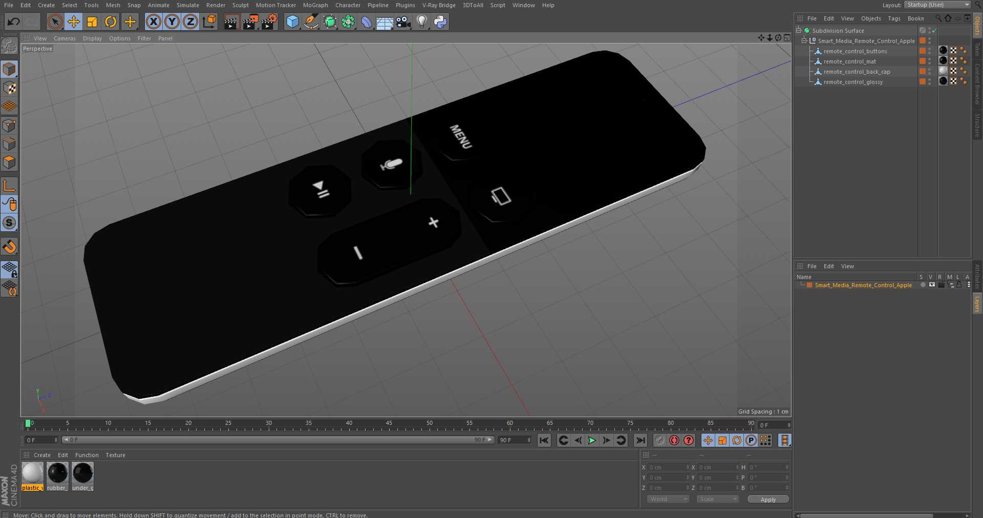This screenshot has height=518, width=983.
Task: Go to end of animation
Action: click(640, 440)
